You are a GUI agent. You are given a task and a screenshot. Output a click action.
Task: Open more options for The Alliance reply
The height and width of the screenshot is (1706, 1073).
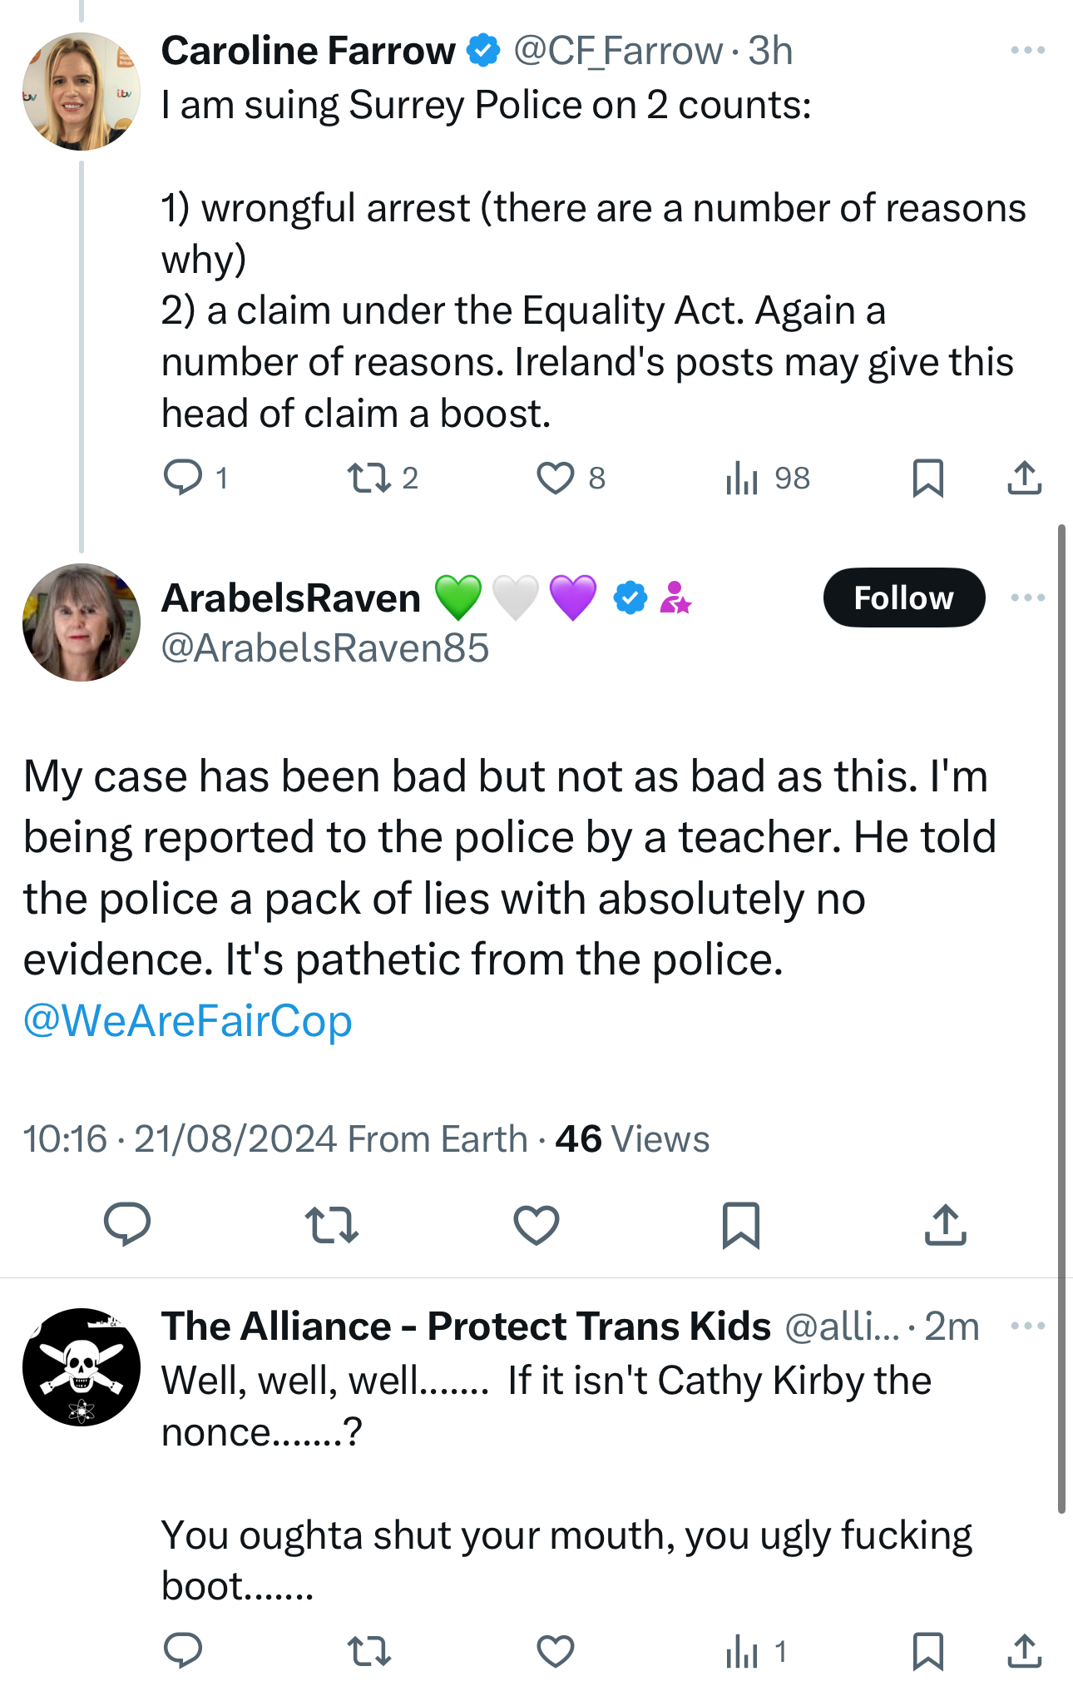point(1027,1326)
